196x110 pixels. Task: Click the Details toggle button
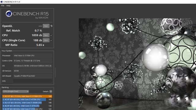tap(51, 92)
